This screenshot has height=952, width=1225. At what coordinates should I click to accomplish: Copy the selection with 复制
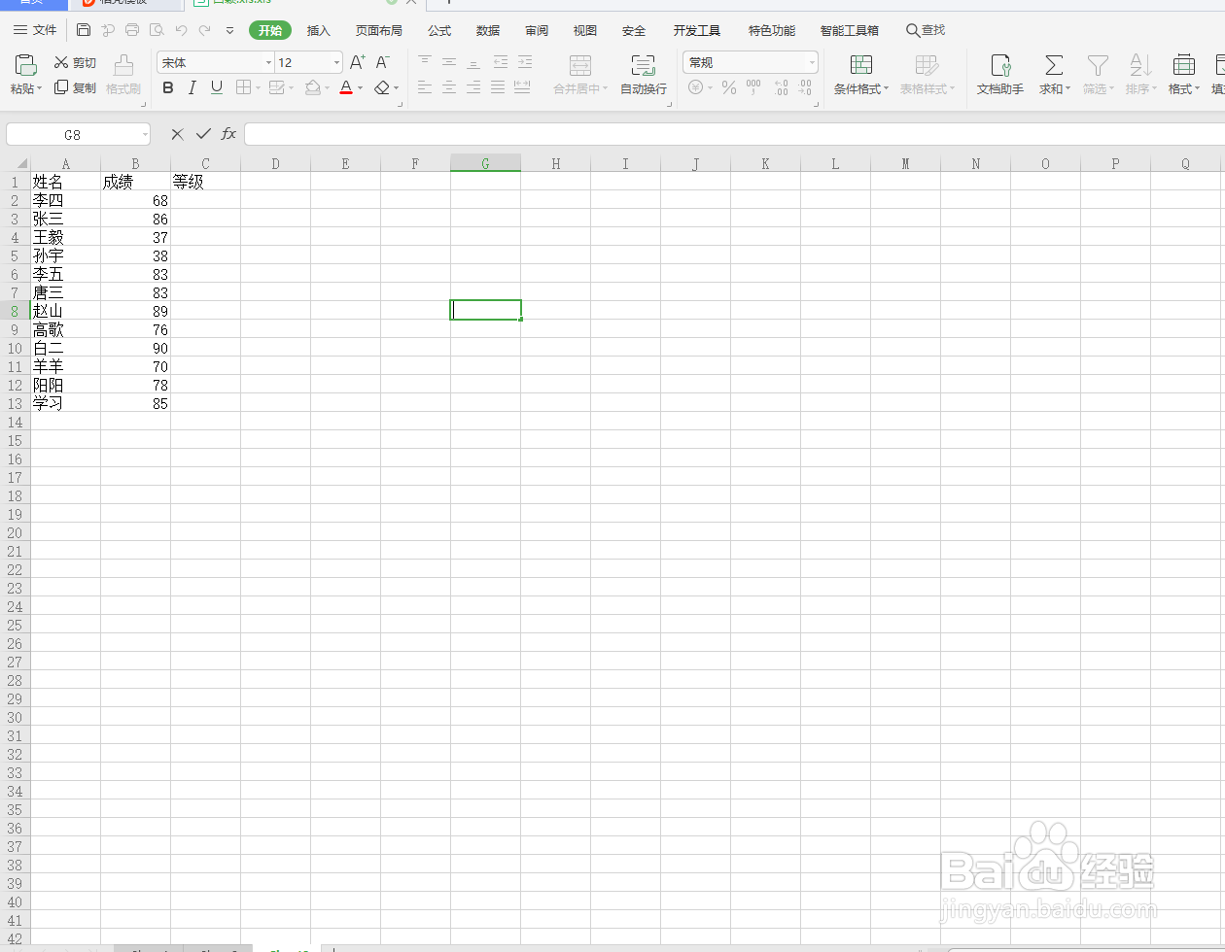(x=75, y=87)
